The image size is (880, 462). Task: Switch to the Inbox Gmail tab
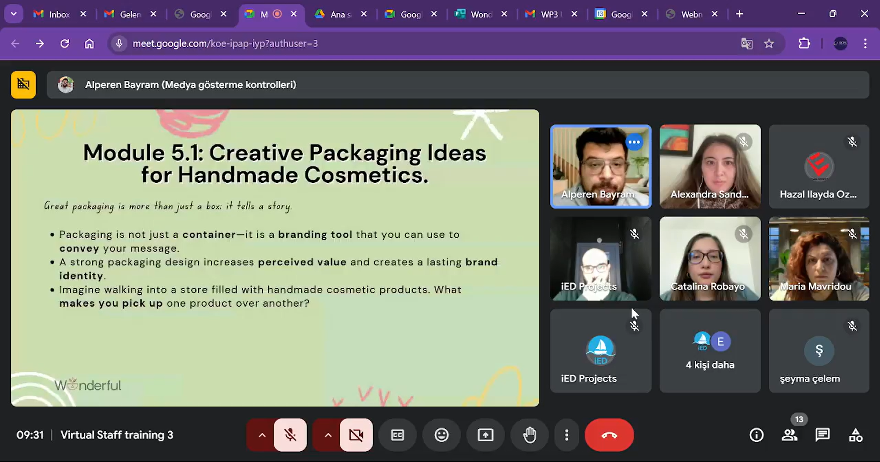[x=53, y=14]
